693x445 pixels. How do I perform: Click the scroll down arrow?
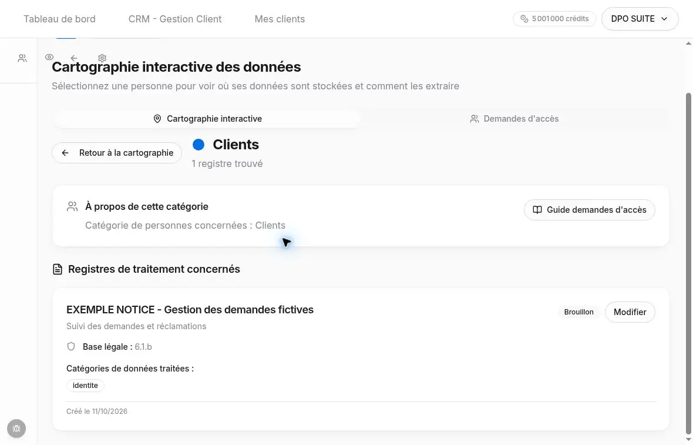(x=688, y=439)
